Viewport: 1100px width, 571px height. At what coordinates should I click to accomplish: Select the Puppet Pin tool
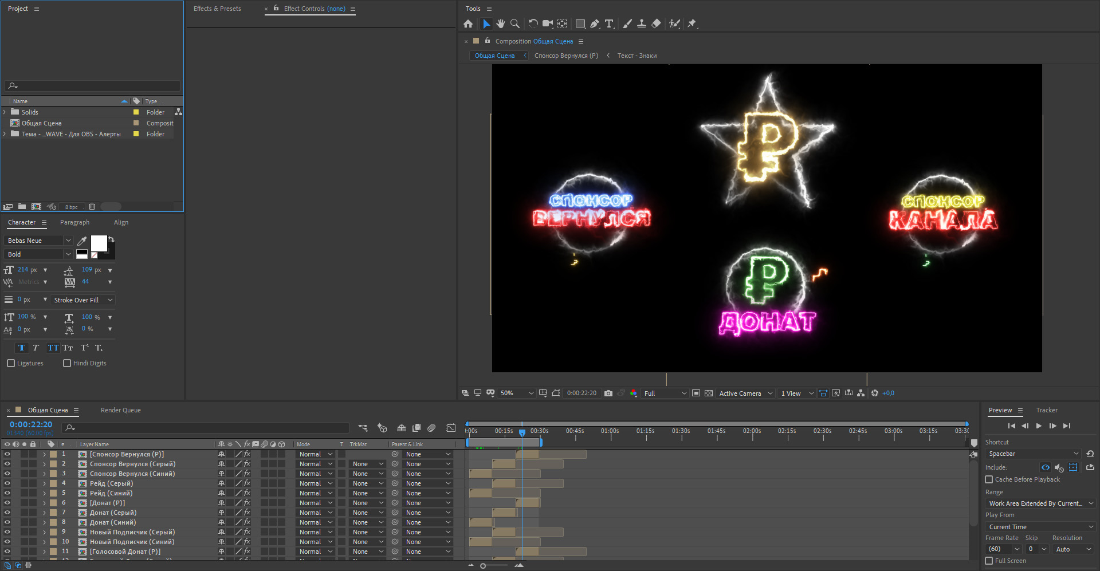(692, 23)
